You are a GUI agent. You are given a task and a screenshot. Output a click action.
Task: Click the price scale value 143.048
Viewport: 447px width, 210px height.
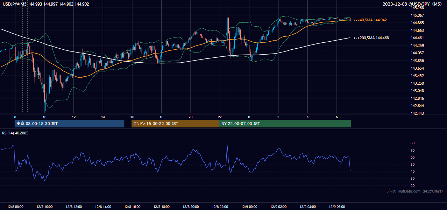pyautogui.click(x=417, y=91)
